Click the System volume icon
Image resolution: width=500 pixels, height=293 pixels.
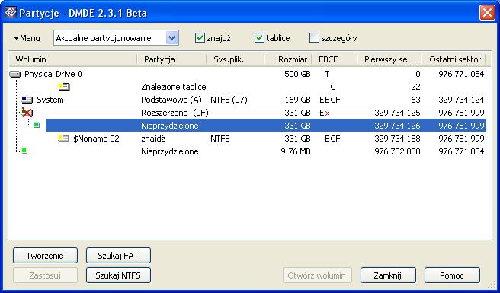pos(27,100)
